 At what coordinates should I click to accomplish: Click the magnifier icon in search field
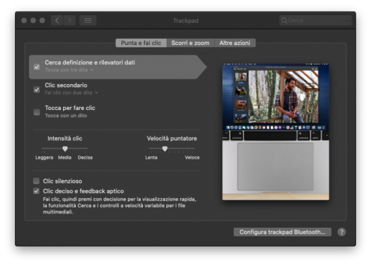284,20
